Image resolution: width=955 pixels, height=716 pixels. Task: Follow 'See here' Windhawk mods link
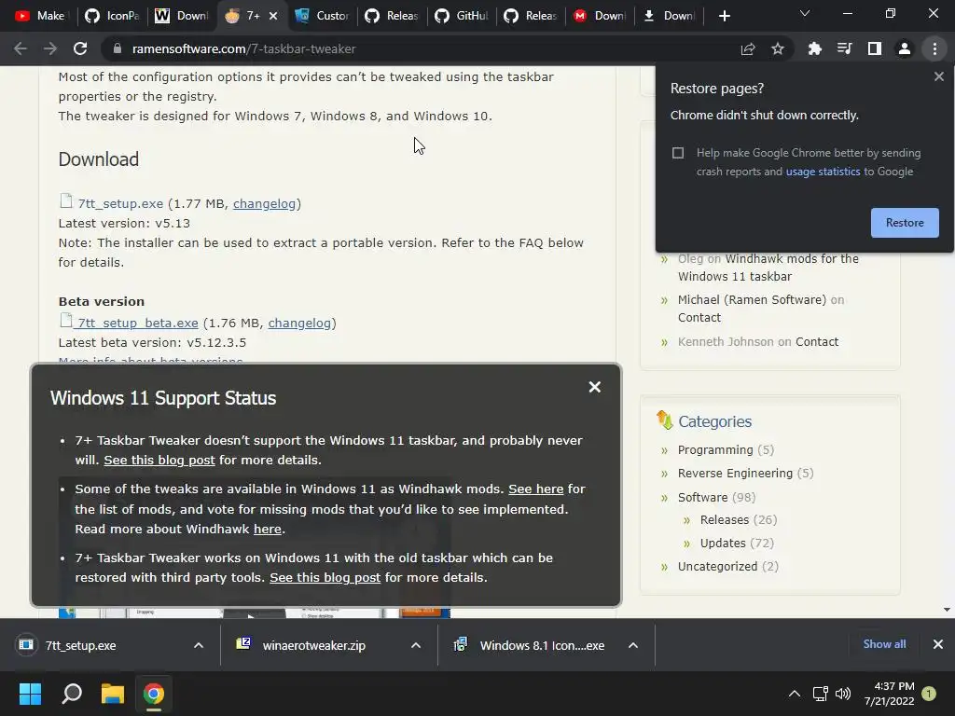click(536, 489)
